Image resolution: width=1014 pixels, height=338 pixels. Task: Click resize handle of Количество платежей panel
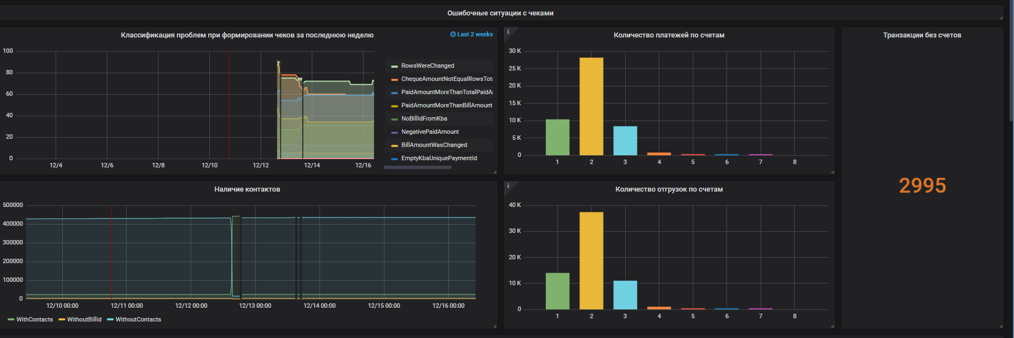pos(832,172)
